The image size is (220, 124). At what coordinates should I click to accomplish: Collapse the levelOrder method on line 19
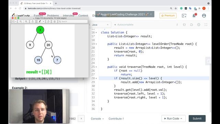pos(96,44)
